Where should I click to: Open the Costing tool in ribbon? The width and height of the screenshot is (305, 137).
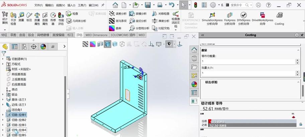[x=279, y=19]
